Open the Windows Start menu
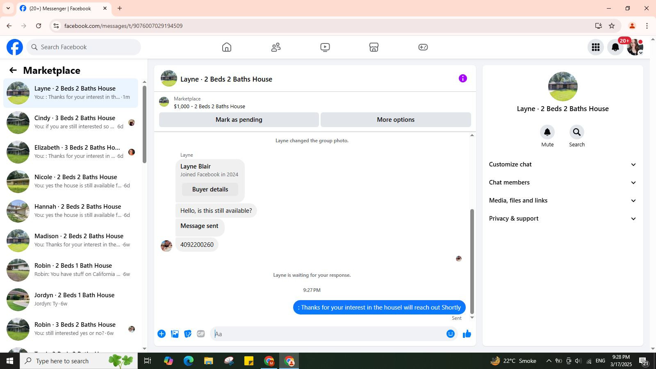Viewport: 656px width, 369px height. pos(10,361)
